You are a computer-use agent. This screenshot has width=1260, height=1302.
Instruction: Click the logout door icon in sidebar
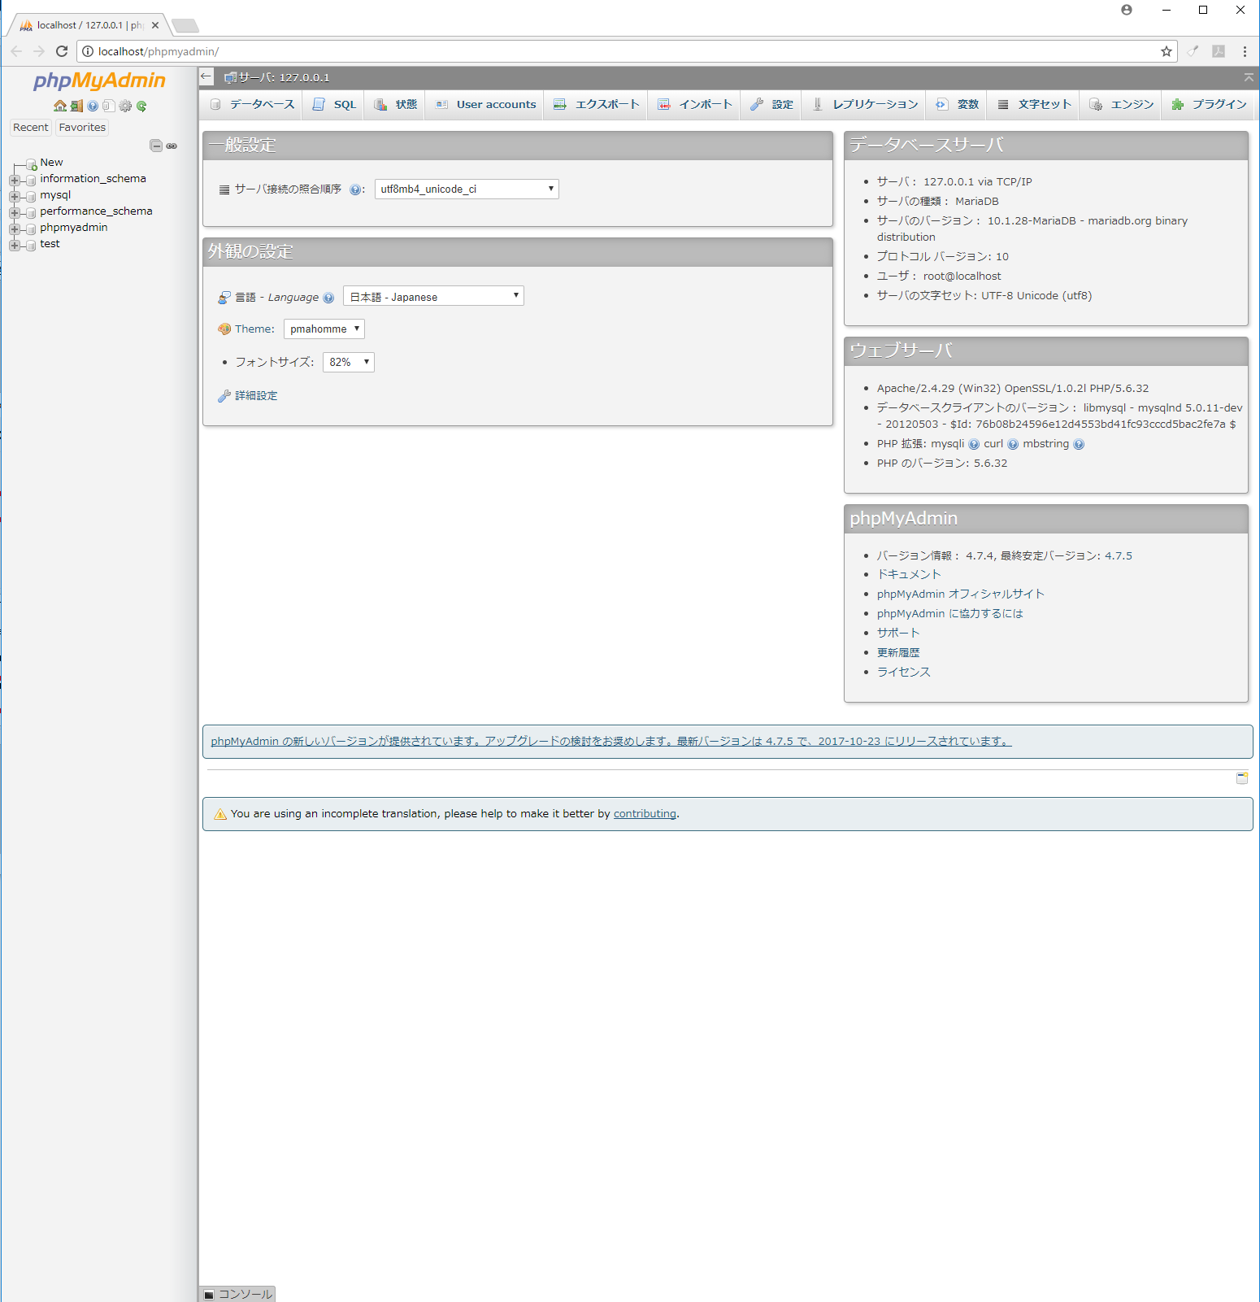[x=76, y=106]
